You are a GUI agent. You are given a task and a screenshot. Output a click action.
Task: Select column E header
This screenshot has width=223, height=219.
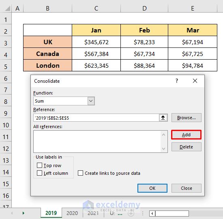[193, 9]
